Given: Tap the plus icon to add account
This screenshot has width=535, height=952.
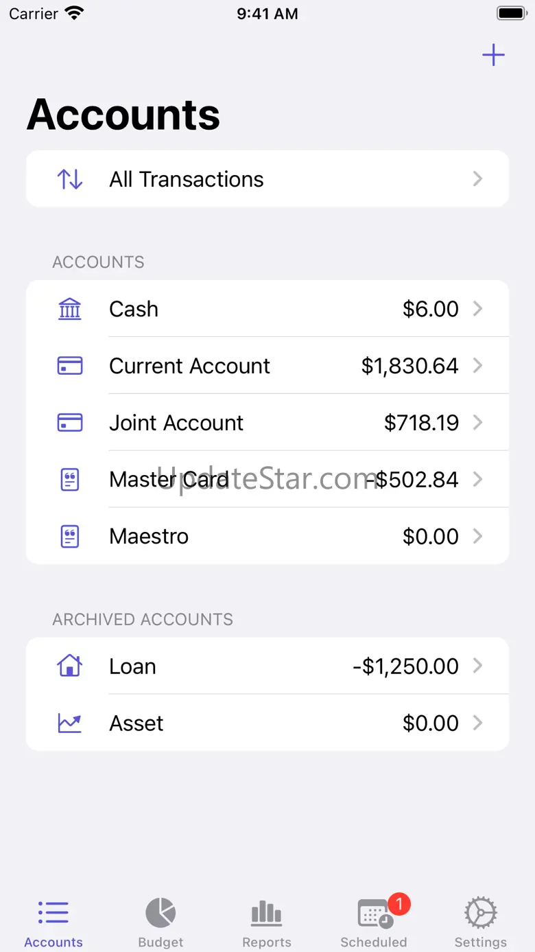Looking at the screenshot, I should click(x=493, y=56).
